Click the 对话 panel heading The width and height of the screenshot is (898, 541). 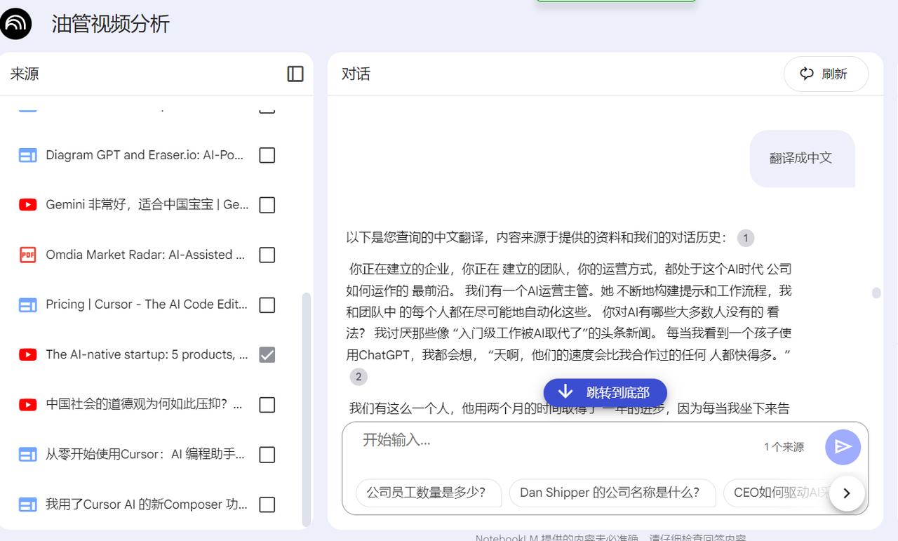(356, 74)
